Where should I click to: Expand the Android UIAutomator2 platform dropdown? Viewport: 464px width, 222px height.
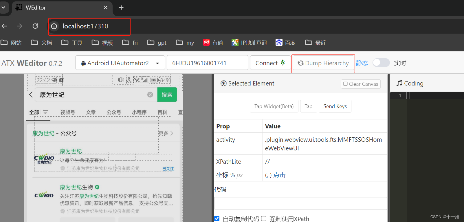click(x=120, y=63)
